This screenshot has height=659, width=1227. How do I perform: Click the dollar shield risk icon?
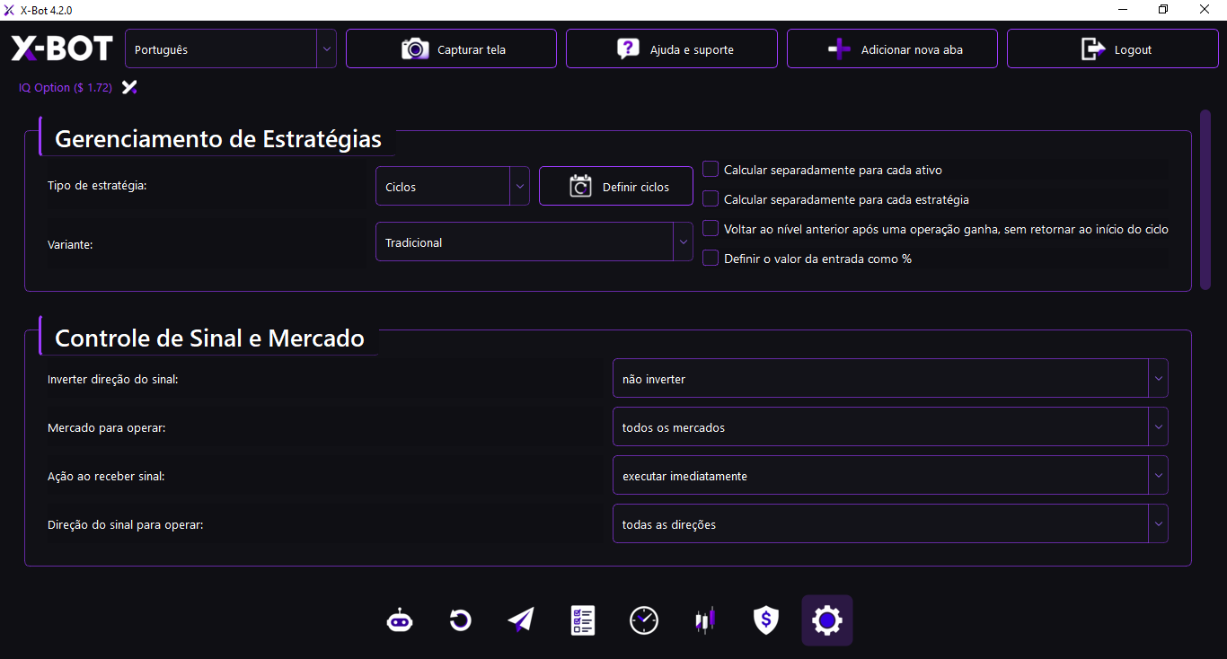tap(765, 620)
